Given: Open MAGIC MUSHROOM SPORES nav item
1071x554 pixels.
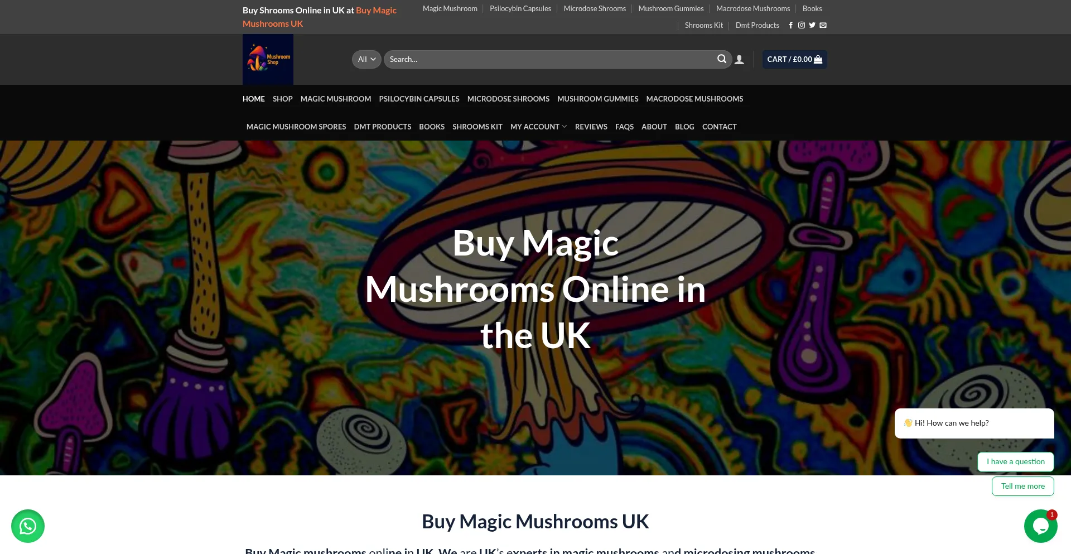Looking at the screenshot, I should (x=296, y=127).
